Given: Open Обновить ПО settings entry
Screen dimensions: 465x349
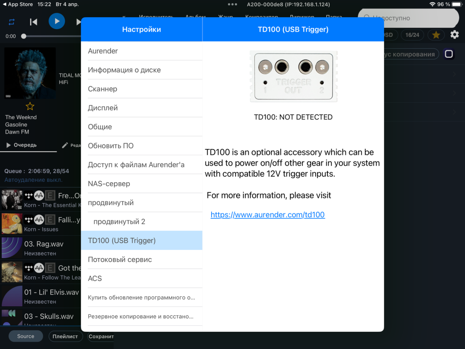Looking at the screenshot, I should 142,146.
